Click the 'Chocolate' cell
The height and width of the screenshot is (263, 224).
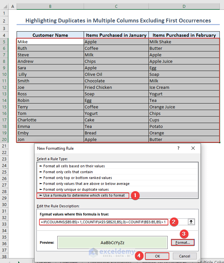116,81
